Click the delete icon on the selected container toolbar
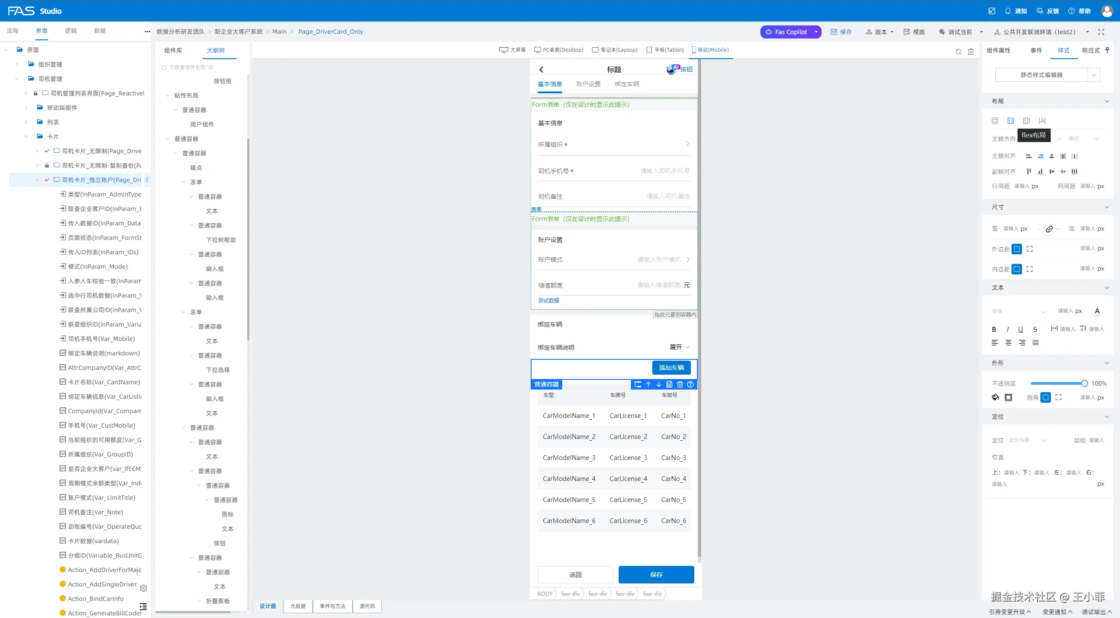 (x=680, y=384)
